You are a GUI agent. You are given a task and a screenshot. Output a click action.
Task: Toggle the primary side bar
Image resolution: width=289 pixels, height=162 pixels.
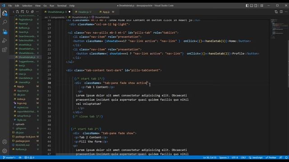click(247, 5)
